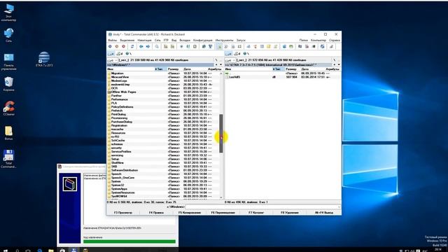The width and height of the screenshot is (448, 252).
Task: Open the Инструменты menu
Action: pos(224,41)
